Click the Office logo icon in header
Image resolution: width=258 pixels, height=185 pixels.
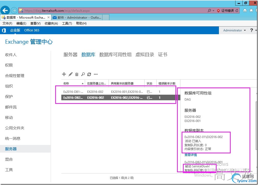click(4, 30)
